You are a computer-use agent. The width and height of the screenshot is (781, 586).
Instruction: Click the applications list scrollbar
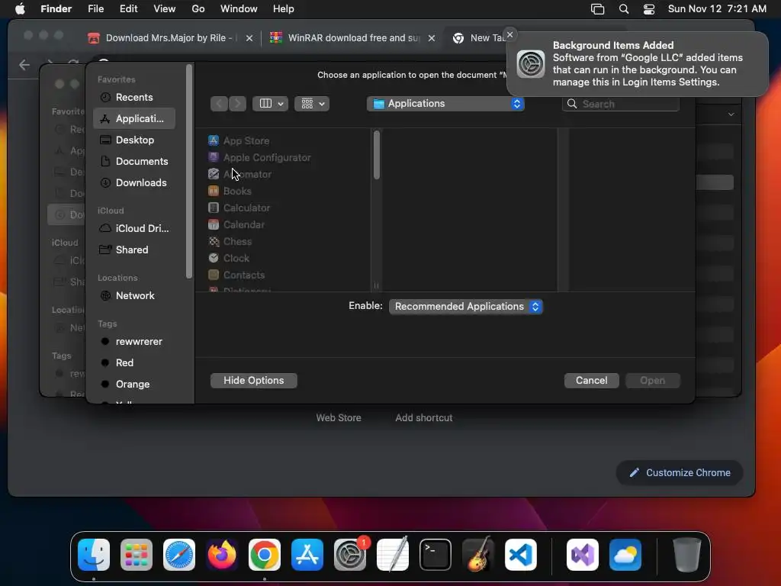(377, 154)
